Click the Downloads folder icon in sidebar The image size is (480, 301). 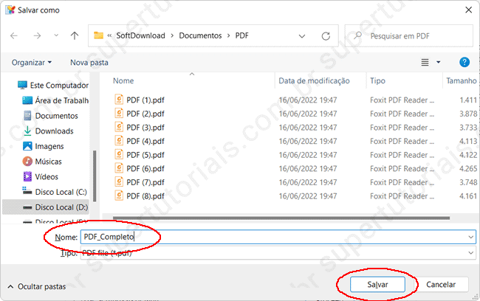(x=27, y=131)
